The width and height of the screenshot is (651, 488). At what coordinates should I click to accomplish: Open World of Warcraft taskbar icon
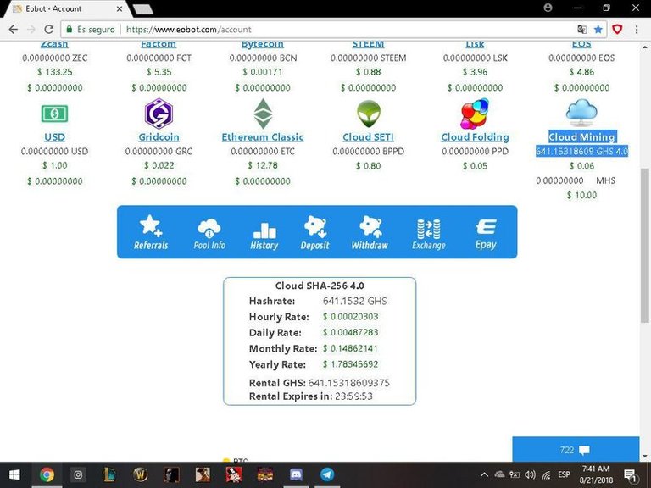[x=141, y=474]
